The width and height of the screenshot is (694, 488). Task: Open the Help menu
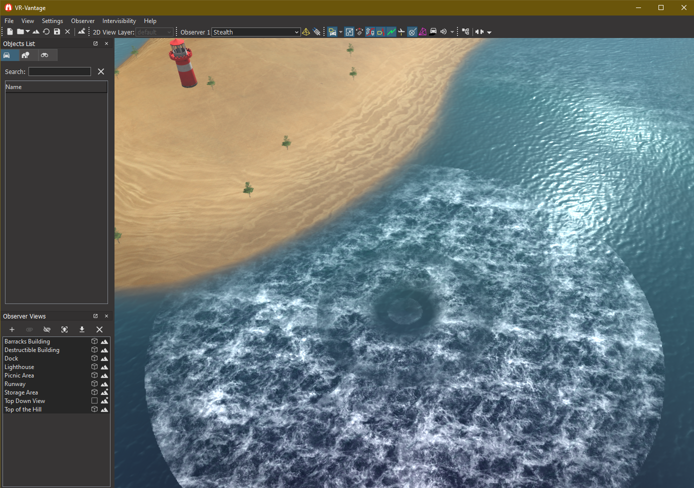(150, 21)
